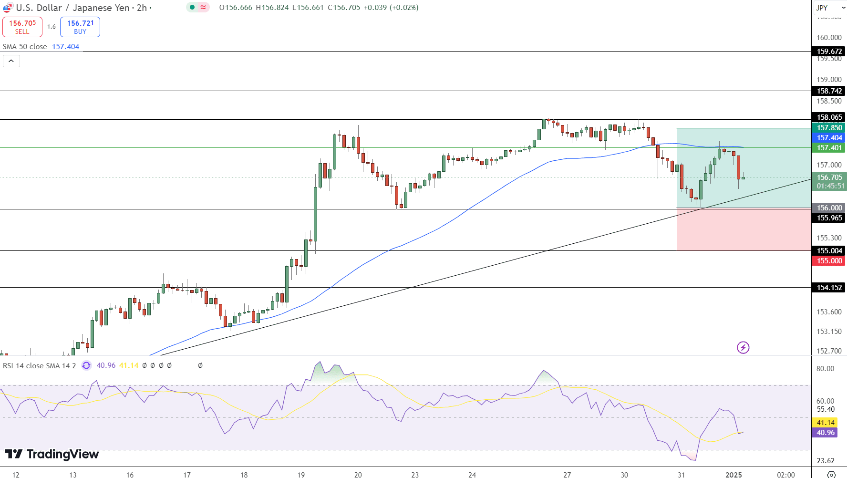Click the purple 40.96 RSI axis label

click(x=825, y=433)
